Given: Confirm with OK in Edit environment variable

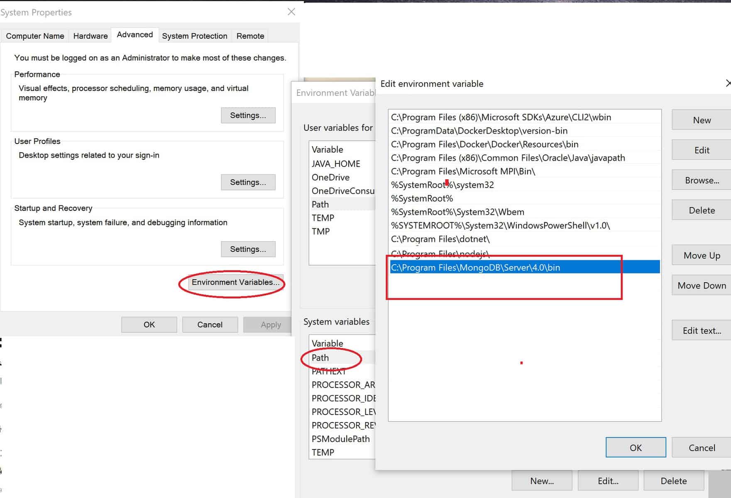Looking at the screenshot, I should pyautogui.click(x=636, y=447).
